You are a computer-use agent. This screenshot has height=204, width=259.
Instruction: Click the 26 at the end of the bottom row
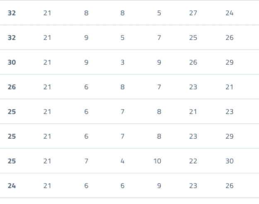click(x=230, y=186)
